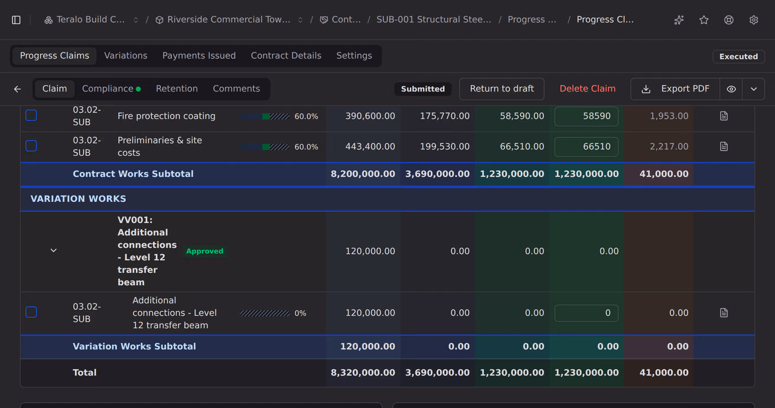Click the Executed contract status badge
The width and height of the screenshot is (775, 408).
tap(738, 57)
